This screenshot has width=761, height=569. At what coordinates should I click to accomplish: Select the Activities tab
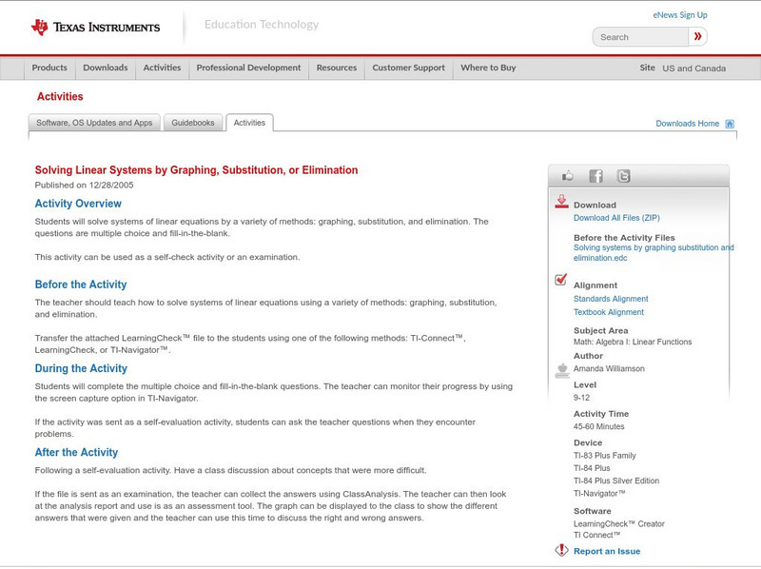pyautogui.click(x=249, y=123)
